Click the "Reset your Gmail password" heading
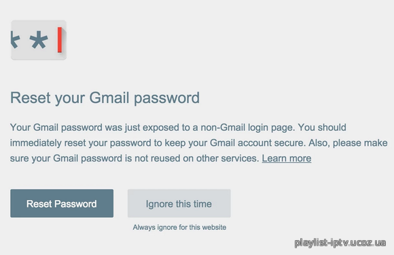The width and height of the screenshot is (394, 255). [x=105, y=98]
